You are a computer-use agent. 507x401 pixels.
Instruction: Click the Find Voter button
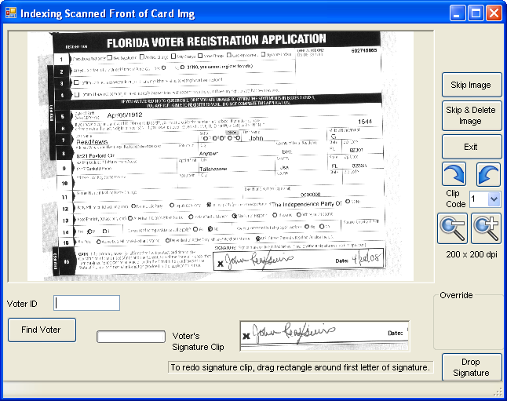(x=42, y=330)
